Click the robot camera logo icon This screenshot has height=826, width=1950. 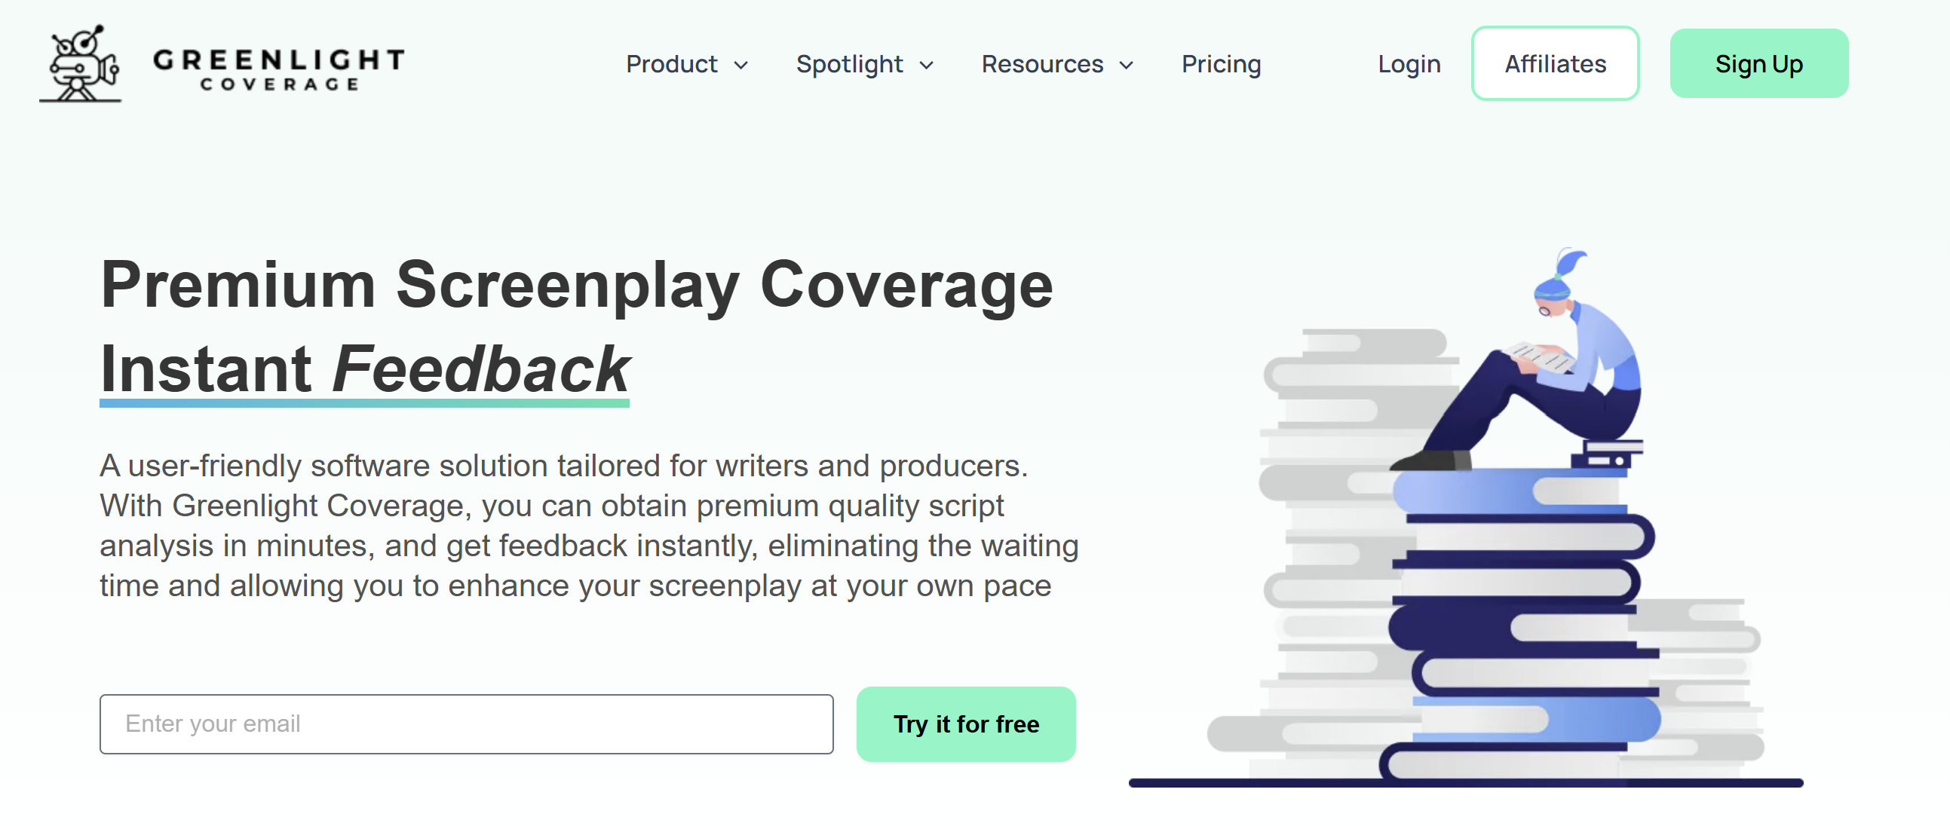(x=80, y=63)
